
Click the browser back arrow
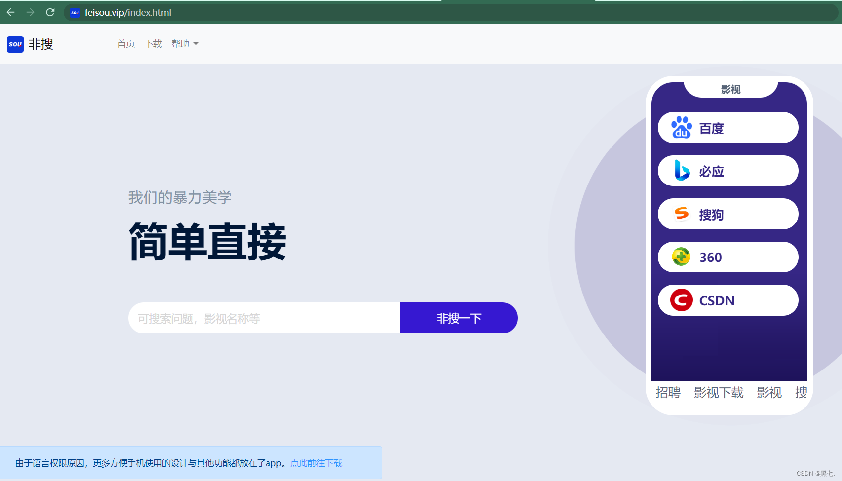tap(10, 12)
